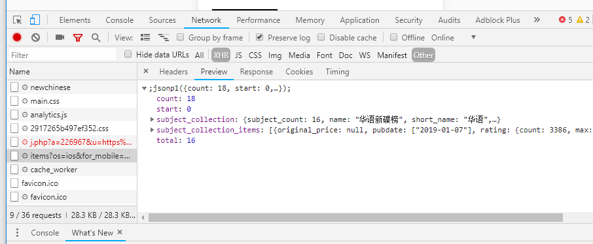Open the Console drawer tab
Viewport: 593px width, 244px height.
click(45, 233)
